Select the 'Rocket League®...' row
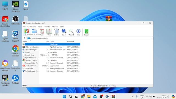This screenshot has height=99, width=176. coord(51,71)
